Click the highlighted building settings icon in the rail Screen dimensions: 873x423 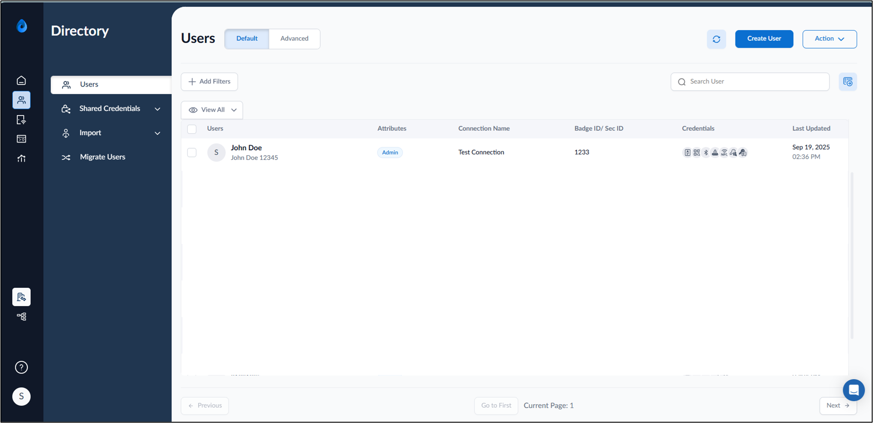point(21,297)
